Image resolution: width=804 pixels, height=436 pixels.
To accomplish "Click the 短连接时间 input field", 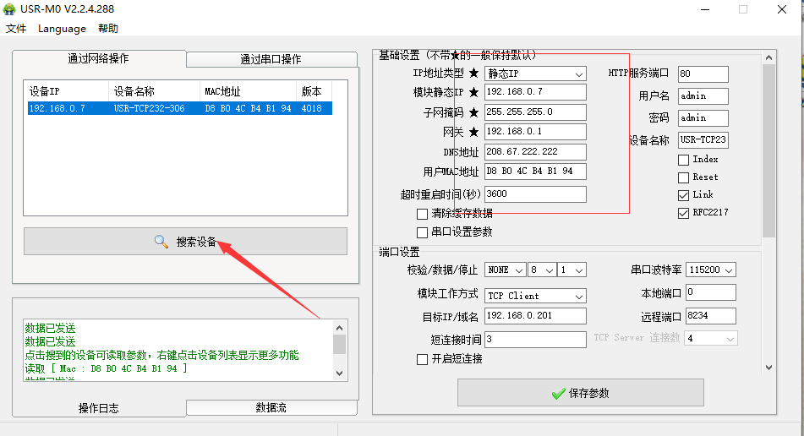I will (535, 340).
